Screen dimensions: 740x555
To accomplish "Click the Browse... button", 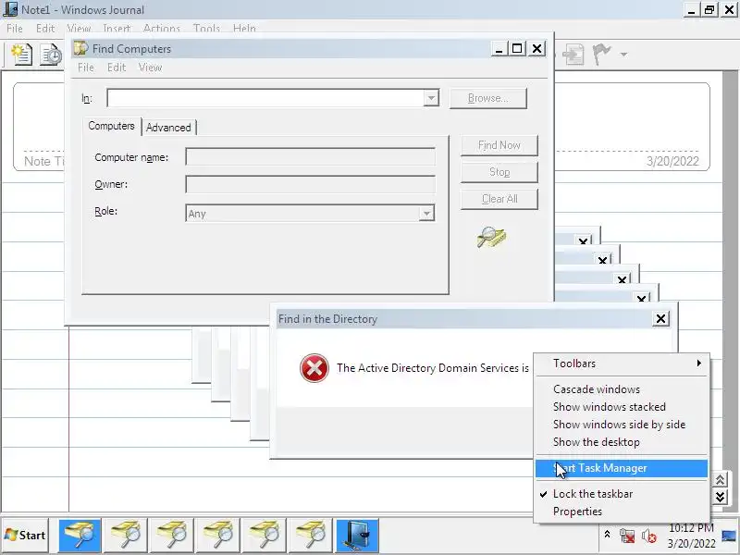I will [x=488, y=98].
